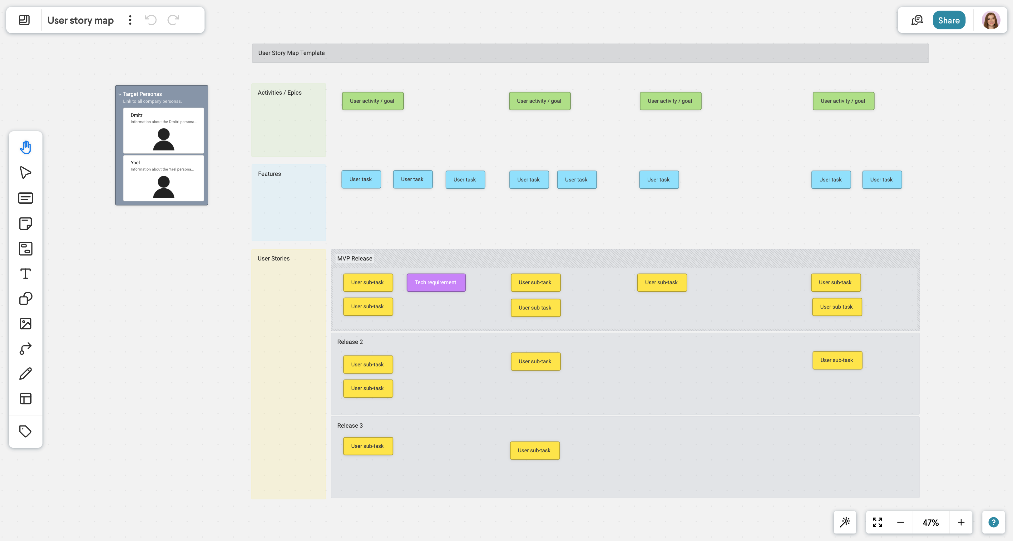Collapse the Target Personas panel

pos(120,94)
